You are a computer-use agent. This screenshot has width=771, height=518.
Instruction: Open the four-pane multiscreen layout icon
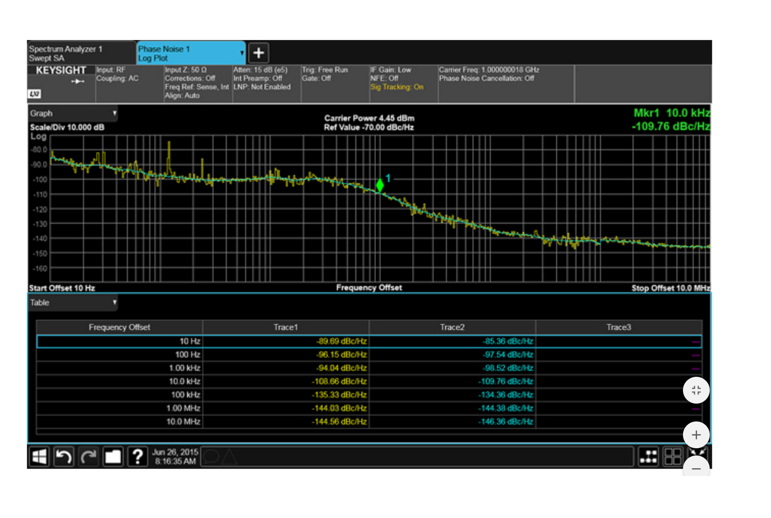tap(673, 457)
